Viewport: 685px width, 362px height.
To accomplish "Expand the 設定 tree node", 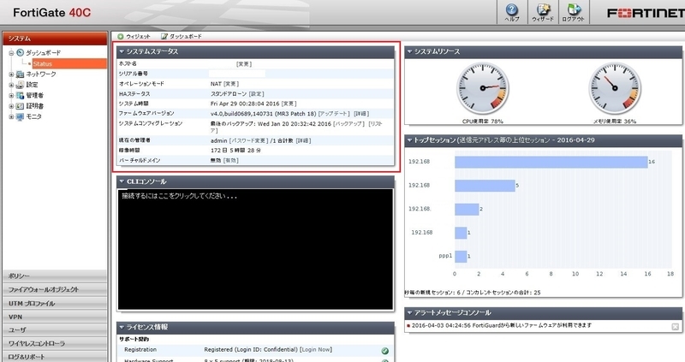I will 11,85.
